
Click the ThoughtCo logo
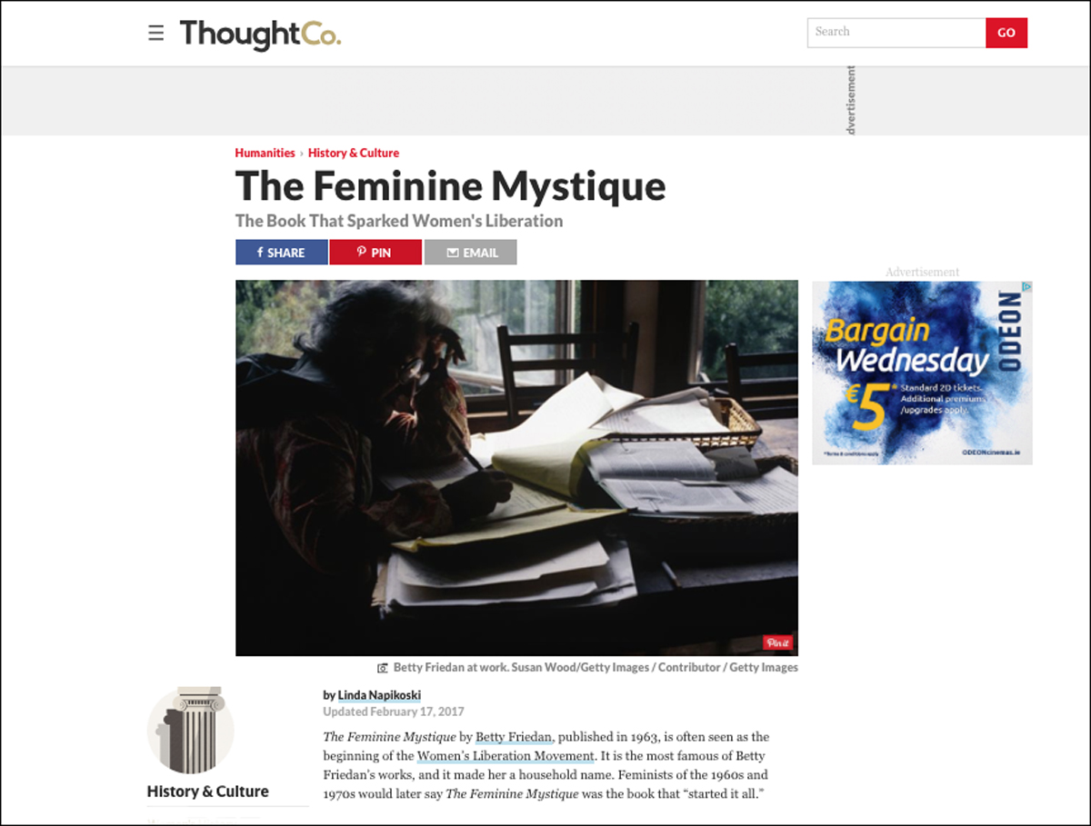pyautogui.click(x=260, y=35)
